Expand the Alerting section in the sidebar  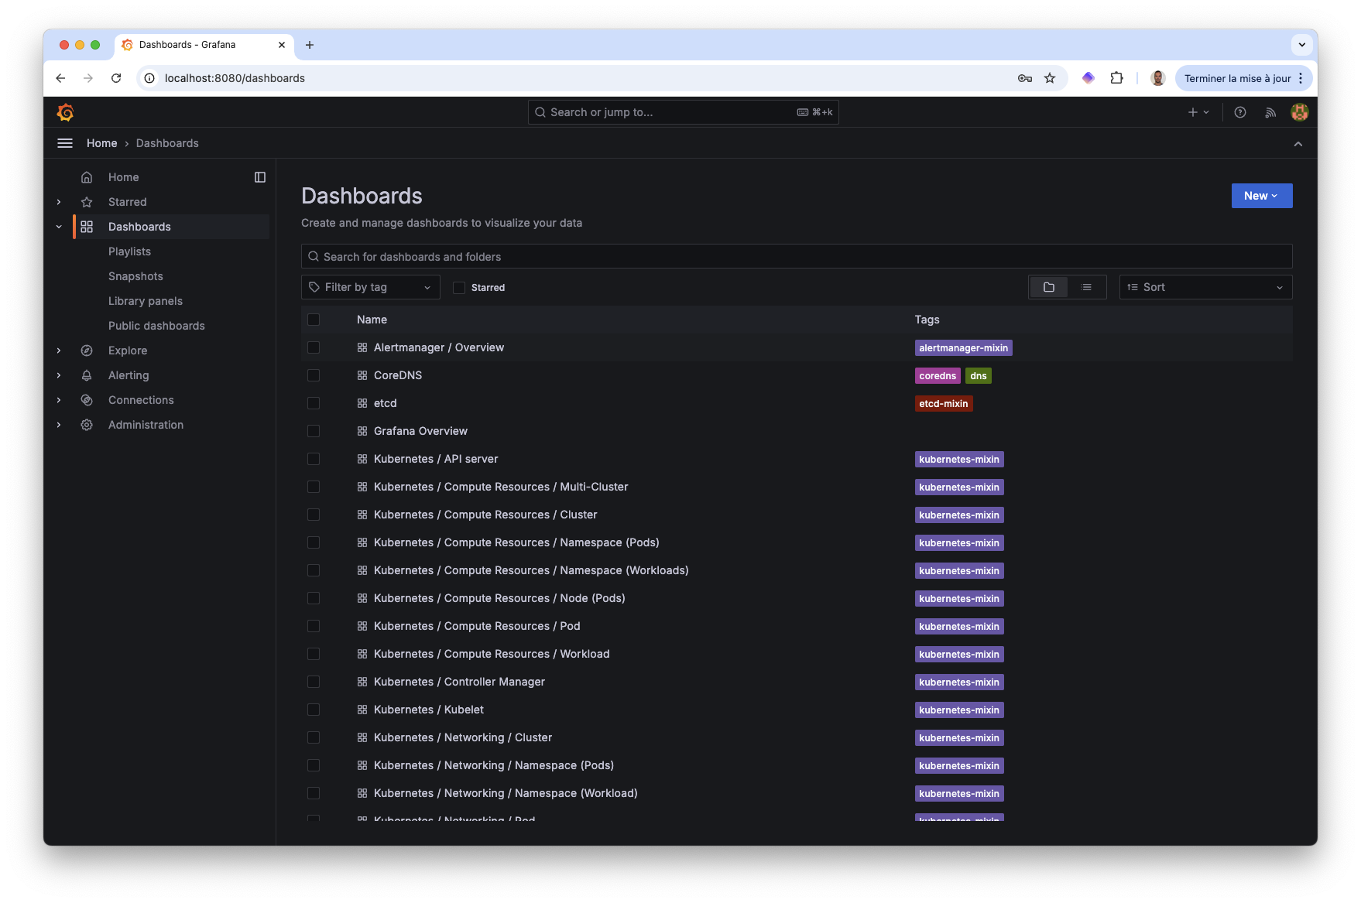click(59, 375)
